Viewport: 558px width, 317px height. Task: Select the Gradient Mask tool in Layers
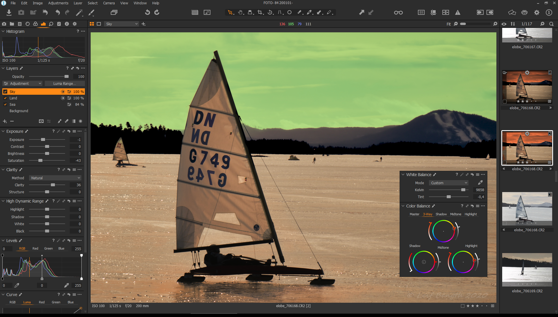(x=74, y=121)
